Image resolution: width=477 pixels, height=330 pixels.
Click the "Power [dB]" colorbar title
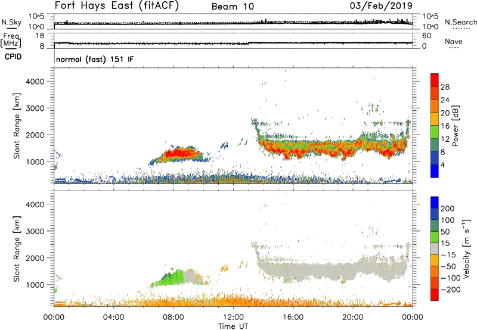455,126
